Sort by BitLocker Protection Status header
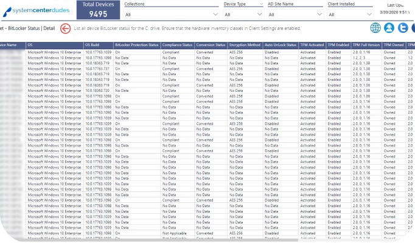This screenshot has width=415, height=243. [x=137, y=45]
